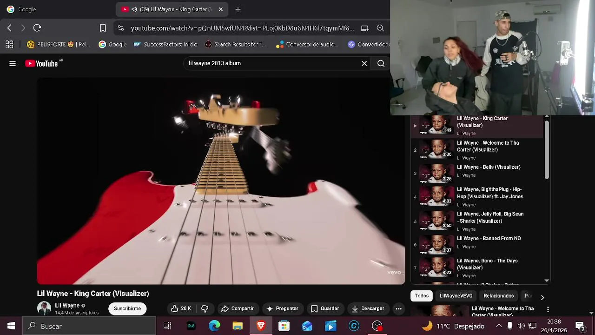Image resolution: width=595 pixels, height=335 pixels.
Task: Subscribe with the Suscribirme button
Action: click(x=127, y=308)
